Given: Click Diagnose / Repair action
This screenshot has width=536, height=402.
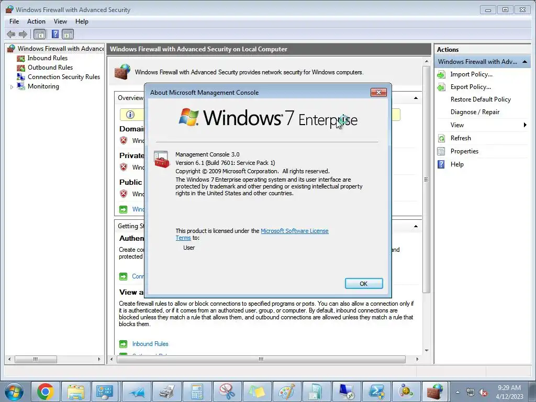Looking at the screenshot, I should click(x=475, y=112).
